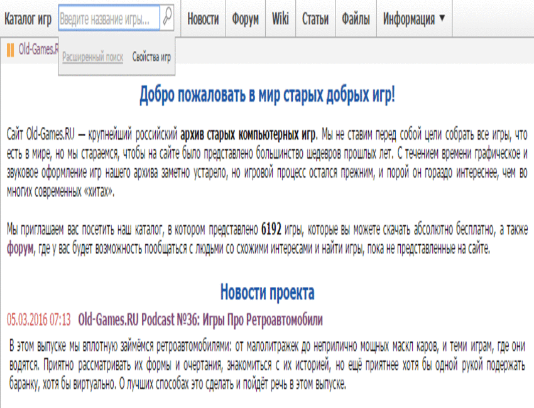Click the orange breadcrumb marker icon
Viewport: 534px width, 408px height.
coord(9,46)
